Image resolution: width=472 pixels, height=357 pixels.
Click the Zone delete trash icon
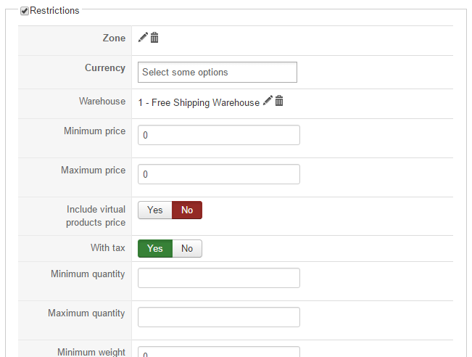(x=154, y=38)
